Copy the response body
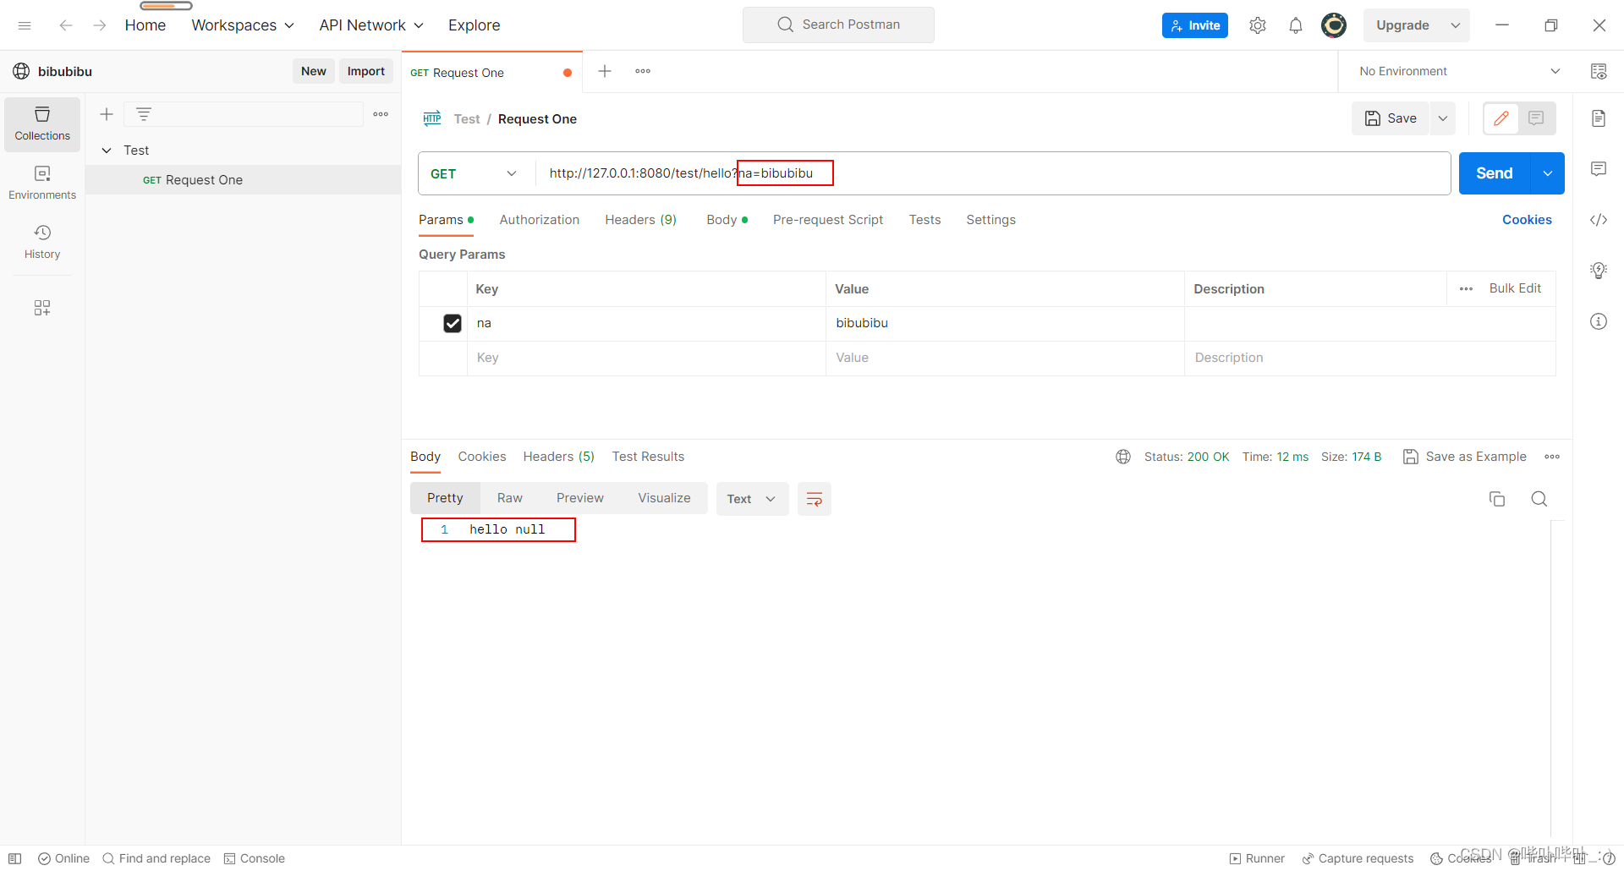The height and width of the screenshot is (871, 1624). pyautogui.click(x=1497, y=499)
